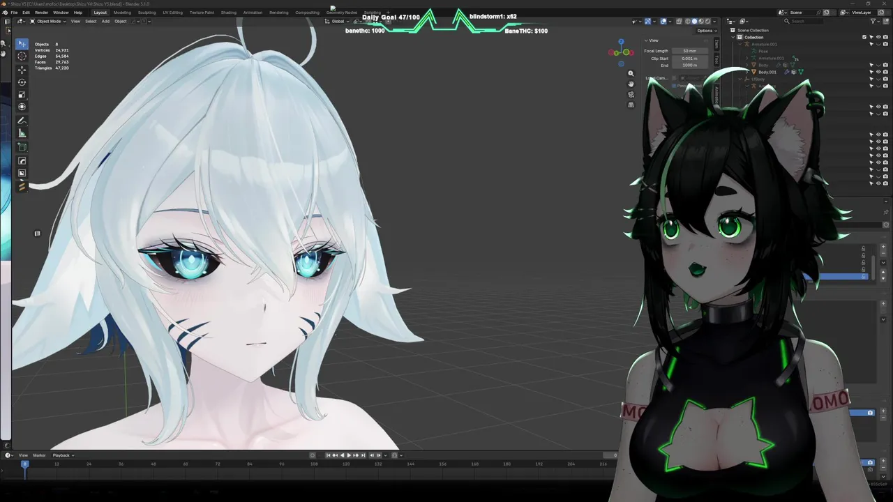Select the Scale tool
The height and width of the screenshot is (502, 893).
(22, 95)
